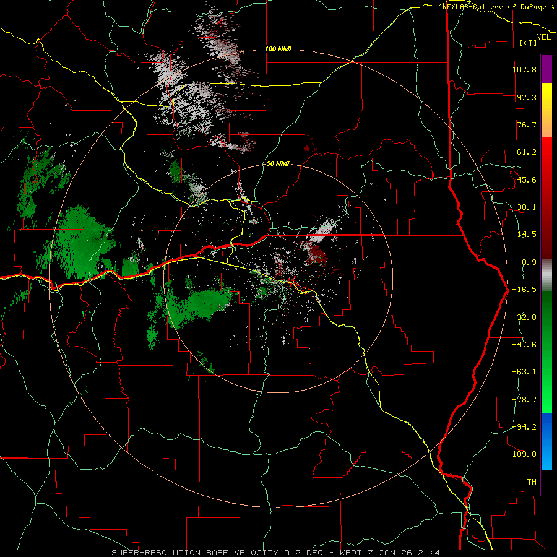Click the -16.5 velocity scale value
This screenshot has width=557, height=557.
point(524,290)
